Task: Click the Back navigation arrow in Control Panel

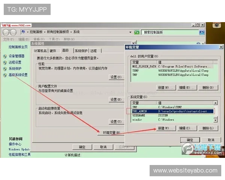Action: coord(6,32)
